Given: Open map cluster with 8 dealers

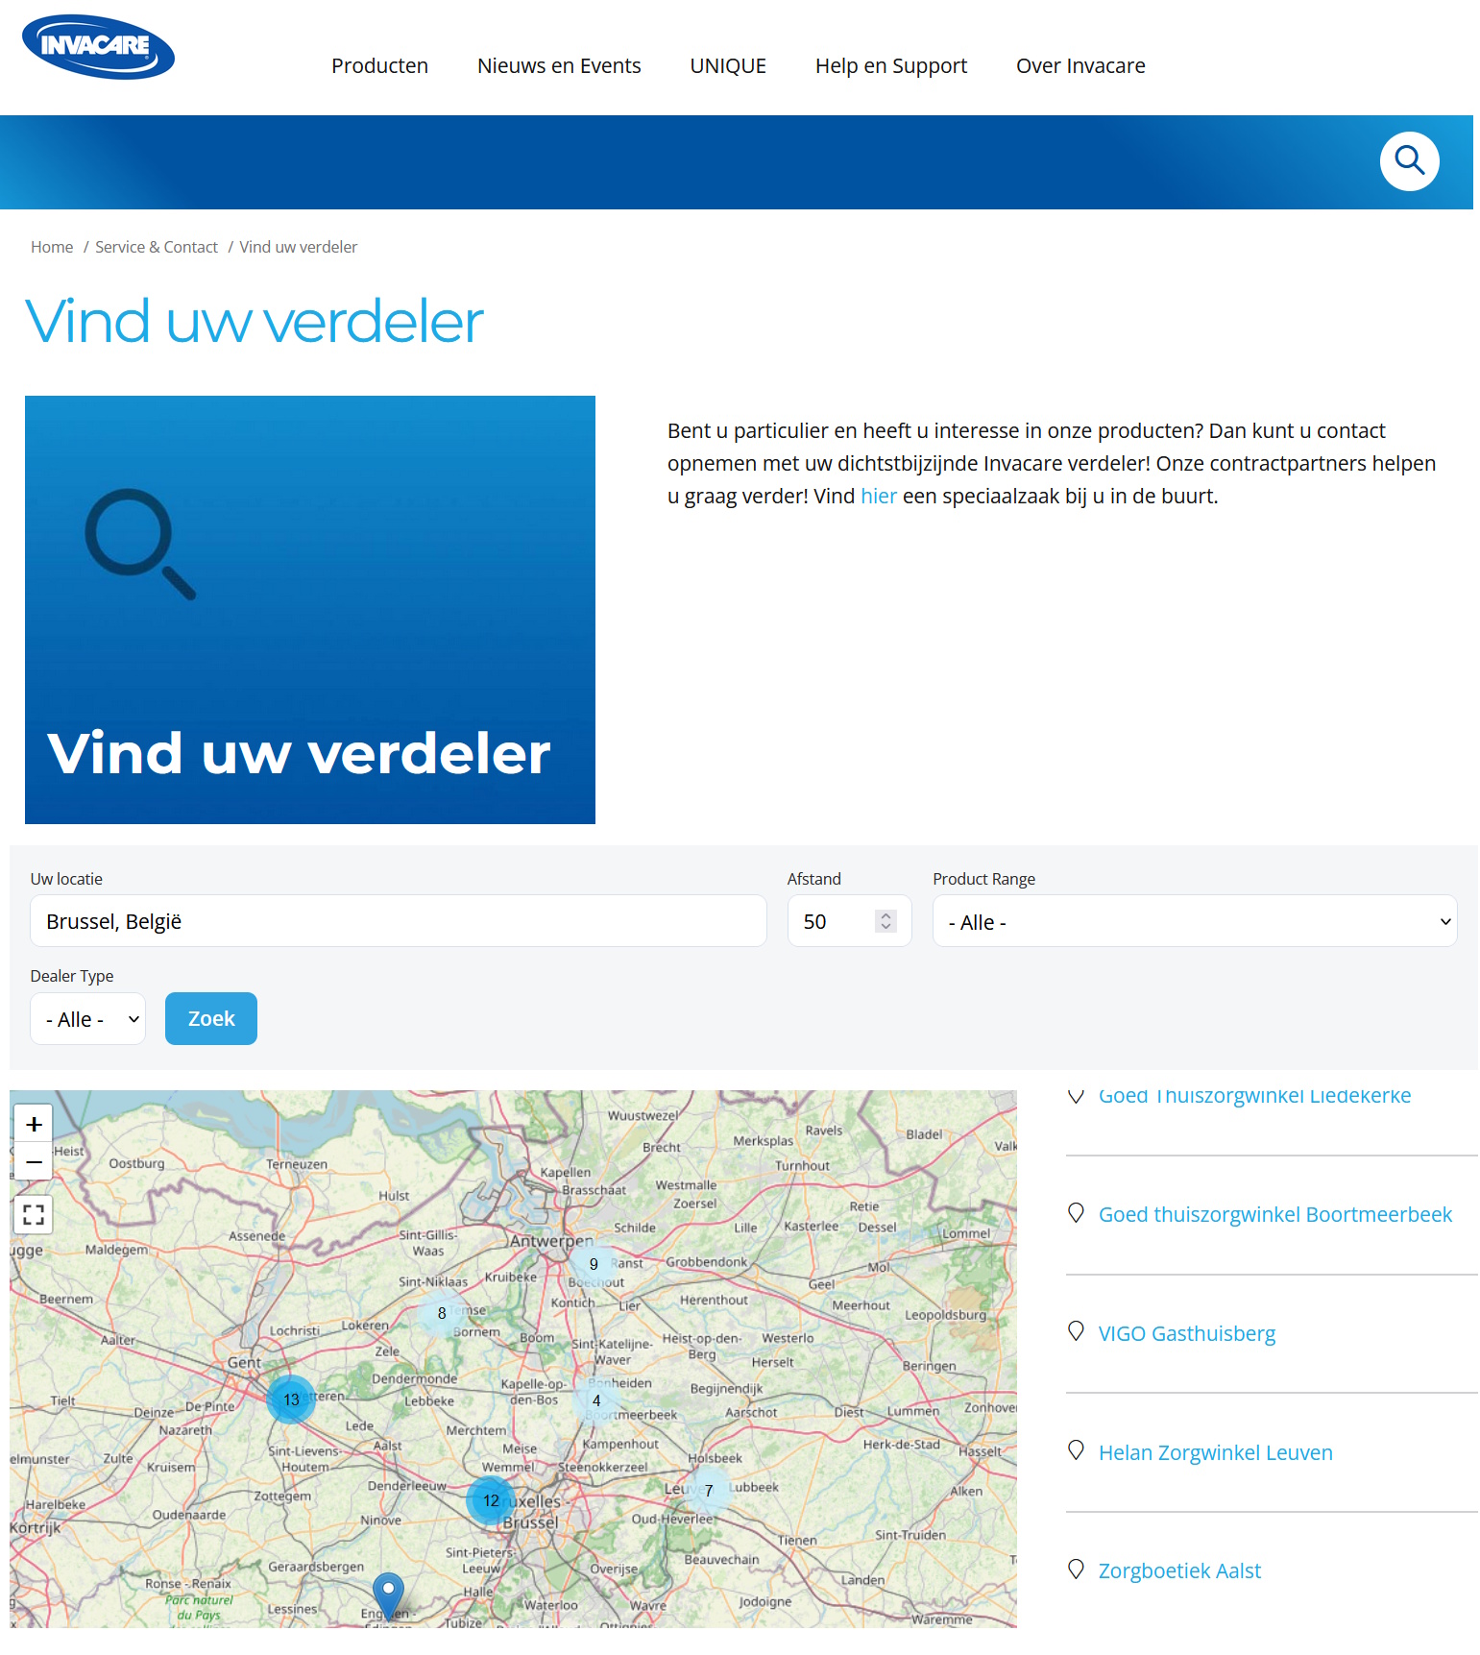Looking at the screenshot, I should point(442,1313).
